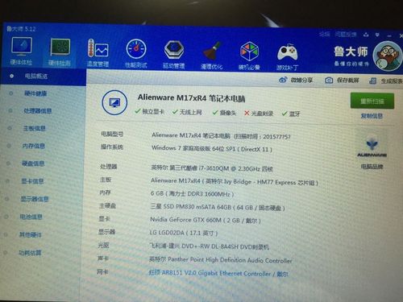Image resolution: width=403 pixels, height=302 pixels.
Task: Click the 光盘刻录 red X status
Action: [259, 114]
